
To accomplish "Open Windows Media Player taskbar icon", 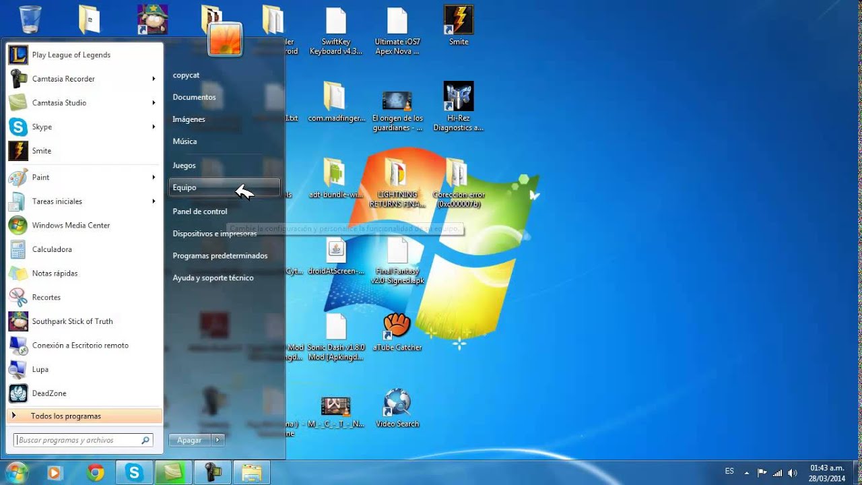I will (x=55, y=473).
